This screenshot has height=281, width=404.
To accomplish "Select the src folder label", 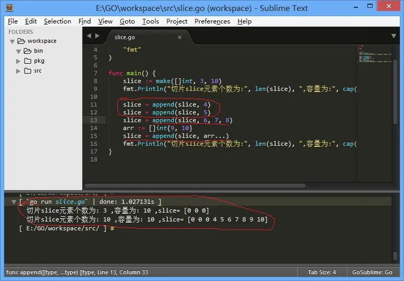I will tap(38, 71).
